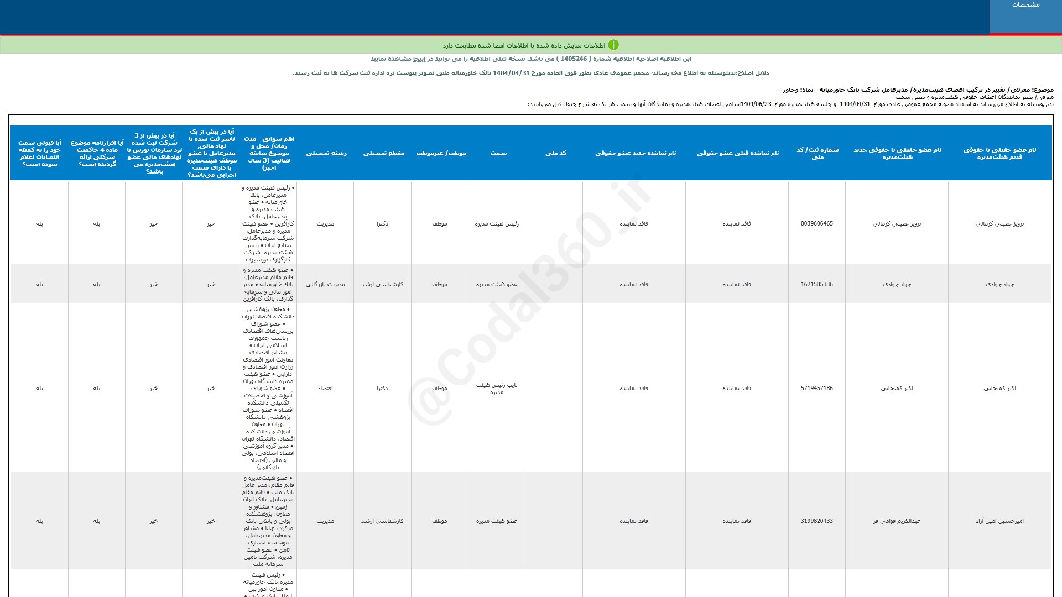This screenshot has height=597, width=1062.
Task: Select registration number 1621585336
Action: 816,285
